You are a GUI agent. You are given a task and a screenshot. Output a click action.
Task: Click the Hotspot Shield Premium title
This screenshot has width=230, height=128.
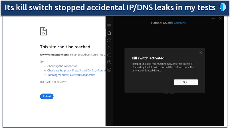(168, 23)
